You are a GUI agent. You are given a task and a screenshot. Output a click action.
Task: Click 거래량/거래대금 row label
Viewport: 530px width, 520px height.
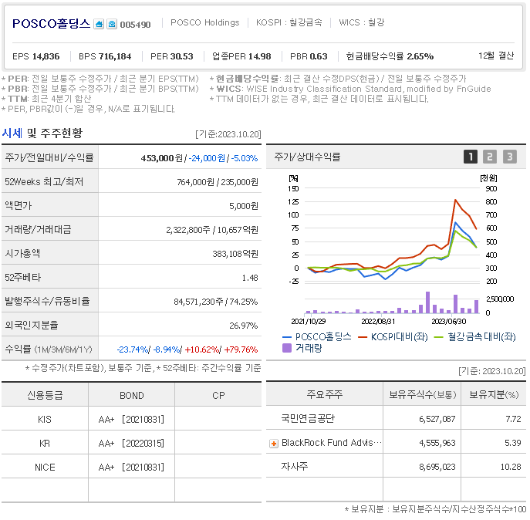tap(39, 230)
